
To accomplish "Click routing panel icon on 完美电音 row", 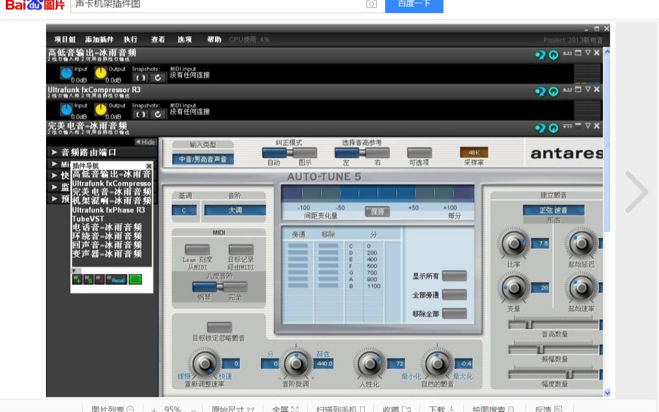I will coord(568,126).
